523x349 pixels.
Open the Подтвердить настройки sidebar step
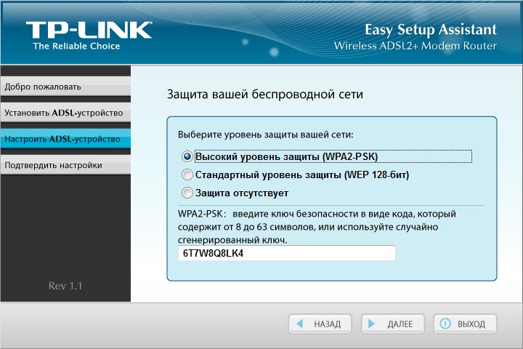pos(64,165)
